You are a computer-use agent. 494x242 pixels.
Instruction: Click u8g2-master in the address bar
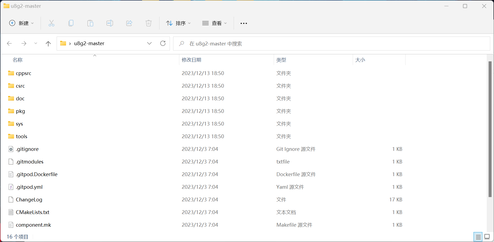[89, 43]
